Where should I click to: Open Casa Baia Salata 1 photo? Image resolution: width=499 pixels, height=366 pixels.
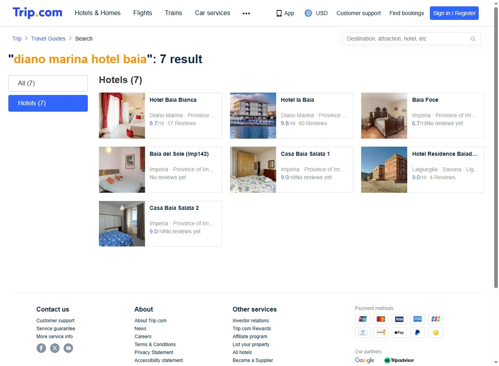coord(253,170)
